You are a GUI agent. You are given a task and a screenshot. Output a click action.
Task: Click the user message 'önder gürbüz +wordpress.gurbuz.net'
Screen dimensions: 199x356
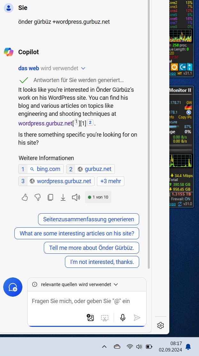tap(64, 22)
